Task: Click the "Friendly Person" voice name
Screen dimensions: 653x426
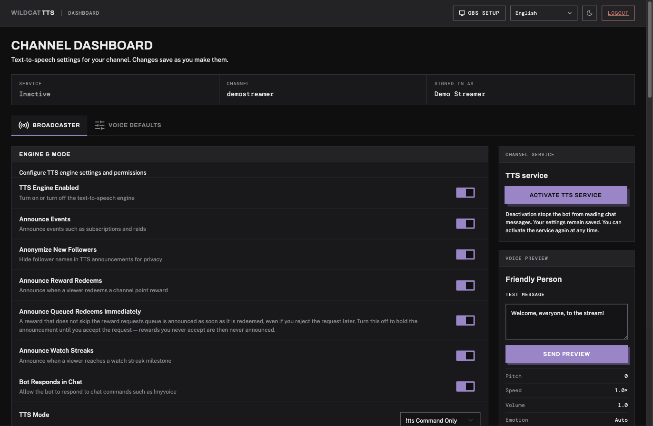Action: [x=534, y=279]
